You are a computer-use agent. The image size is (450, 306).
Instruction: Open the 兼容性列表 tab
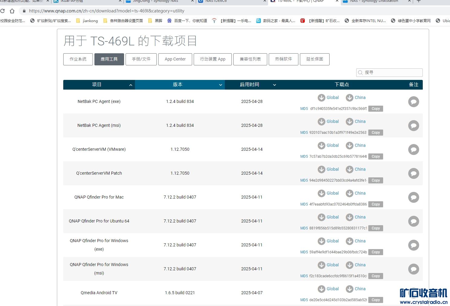[250, 59]
